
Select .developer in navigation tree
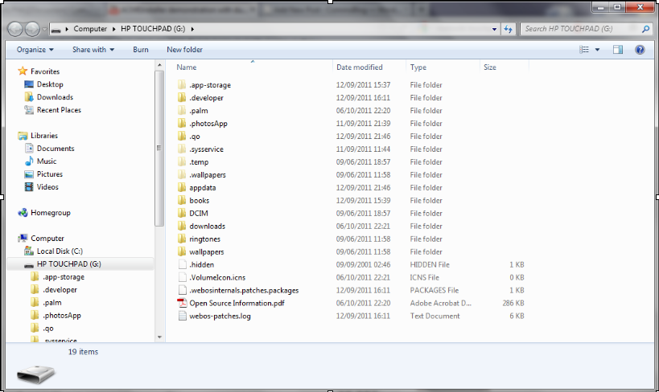point(60,290)
